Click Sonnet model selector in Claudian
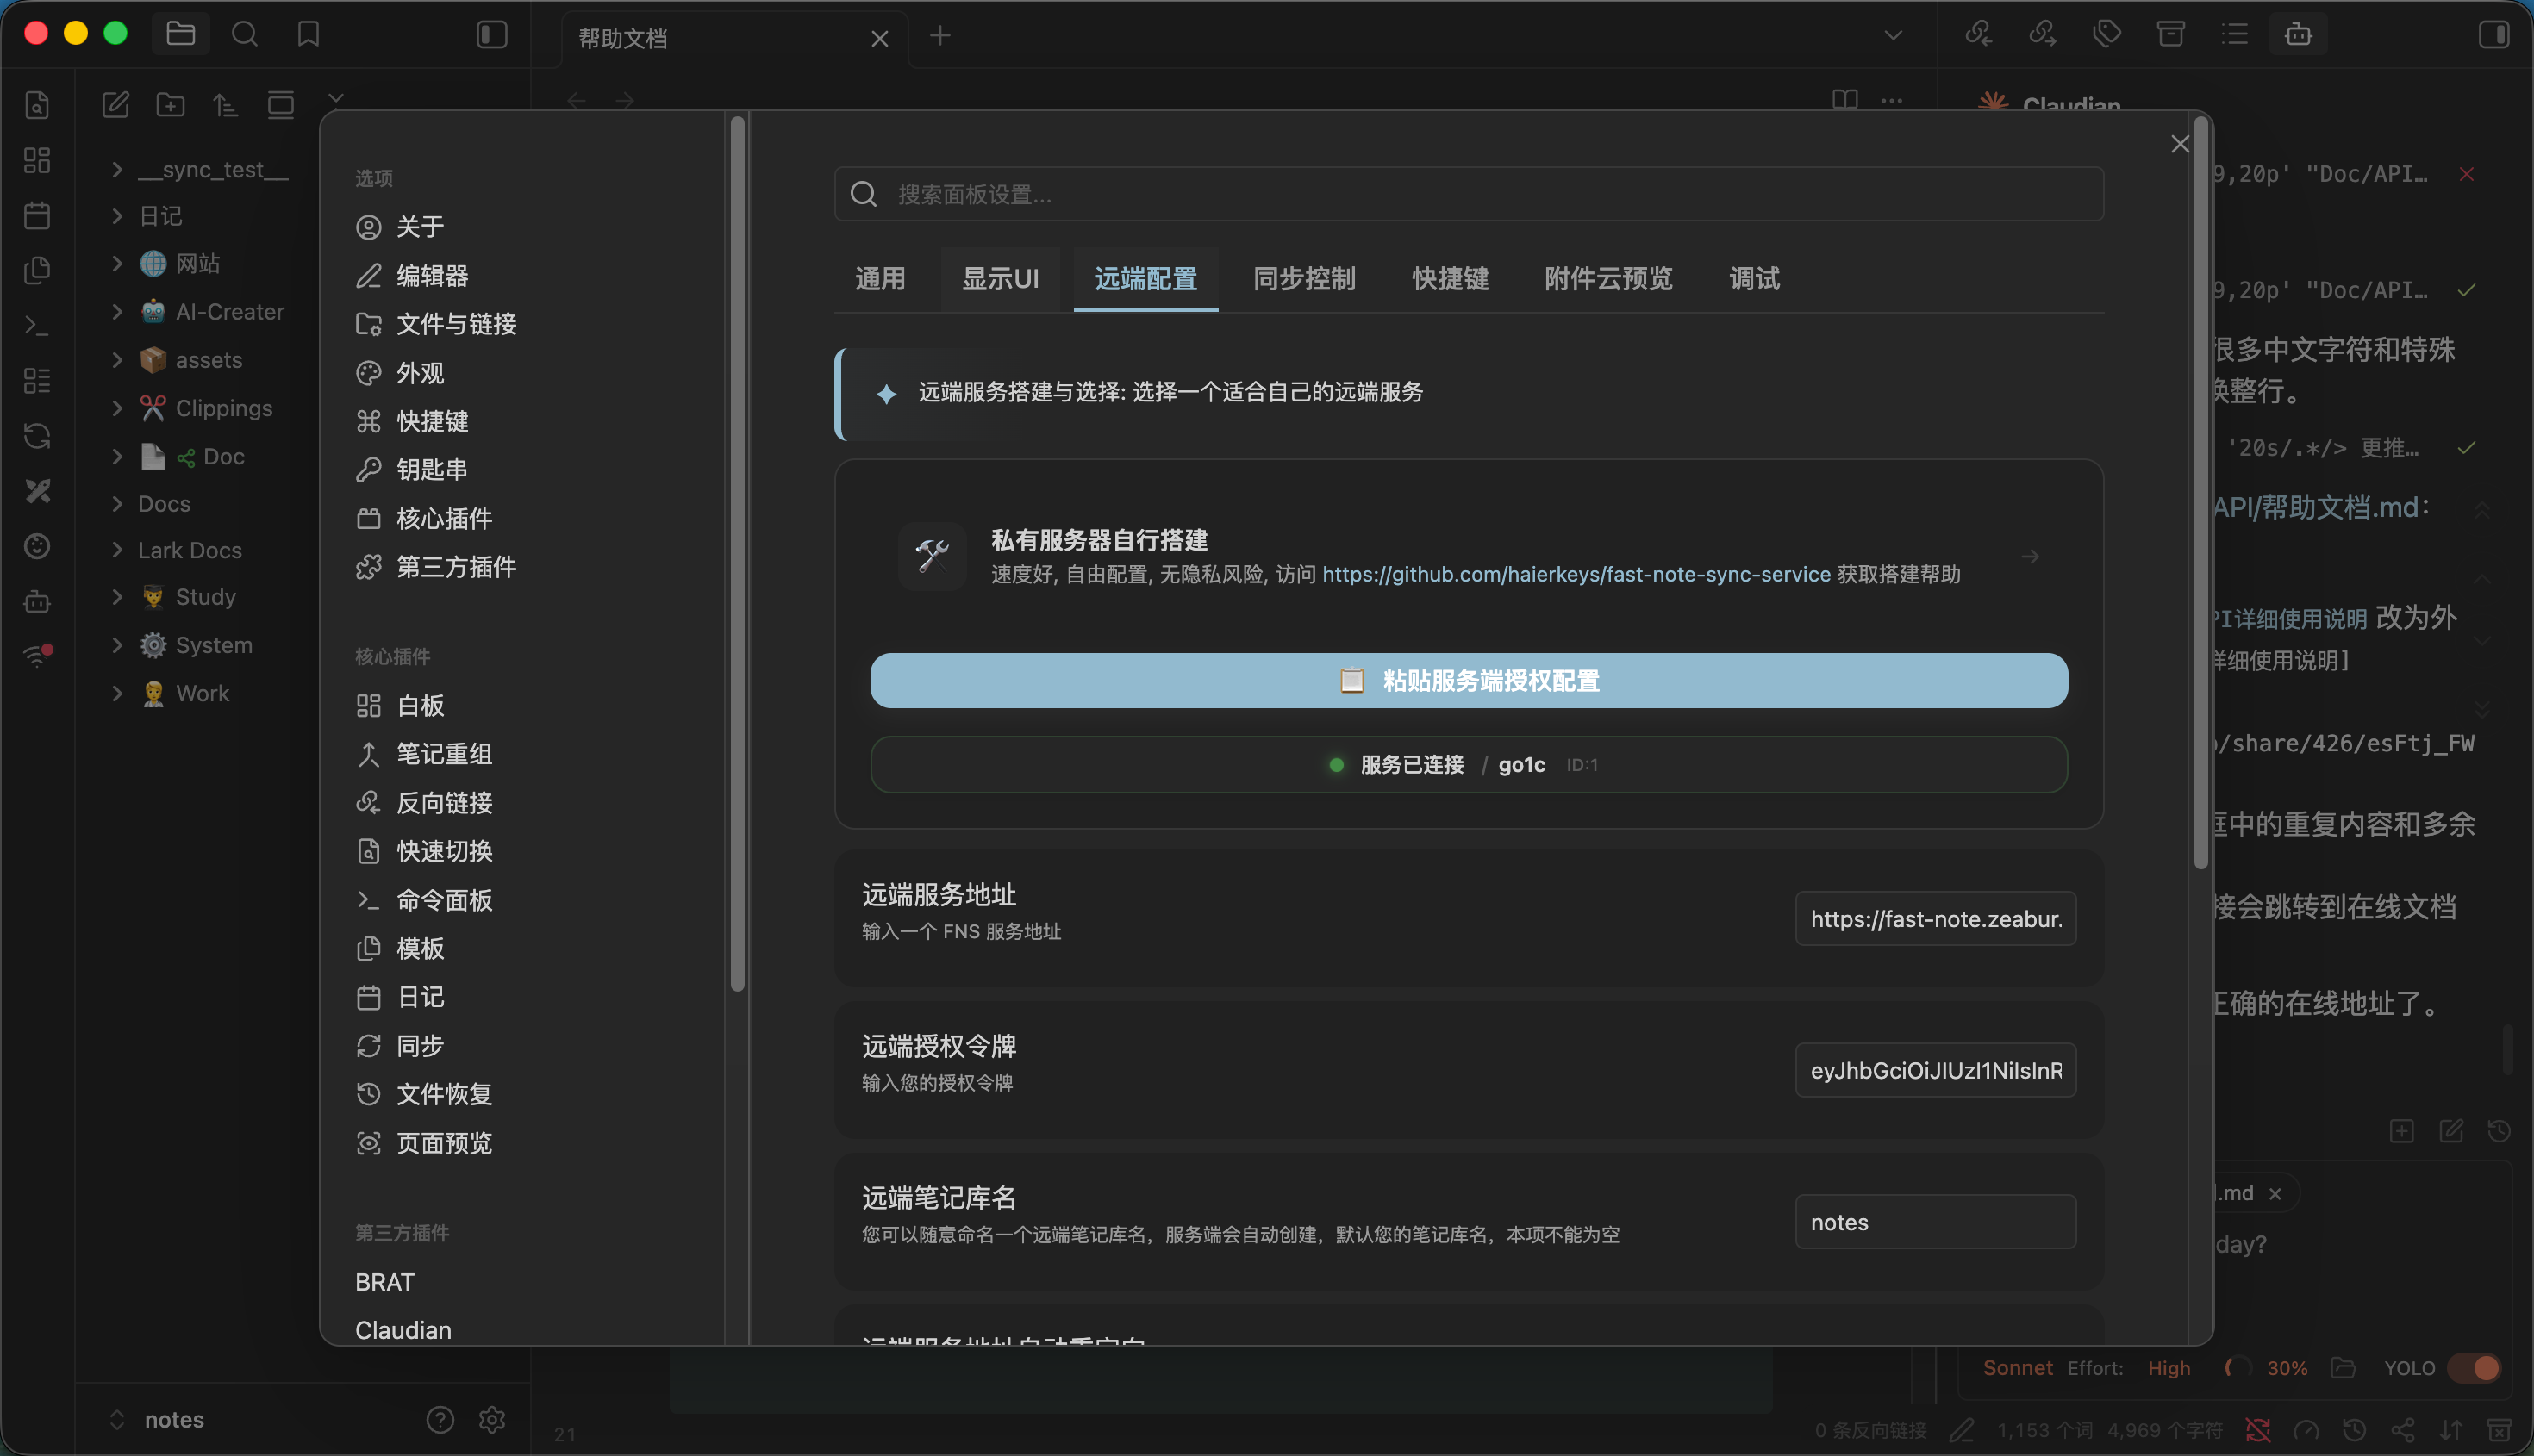The image size is (2534, 1456). point(2017,1367)
